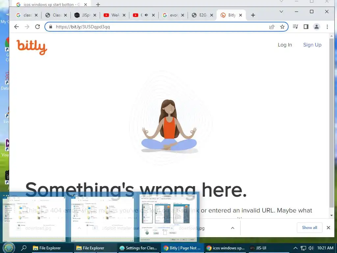The width and height of the screenshot is (337, 253).
Task: Expand options for download.jpg download
Action: tap(233, 228)
